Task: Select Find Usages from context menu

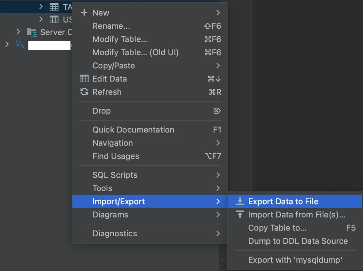Action: [116, 156]
